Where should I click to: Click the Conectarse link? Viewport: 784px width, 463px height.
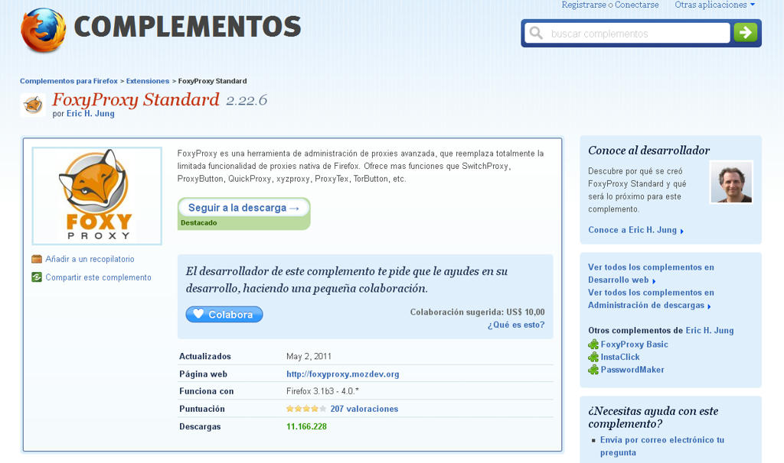click(636, 5)
